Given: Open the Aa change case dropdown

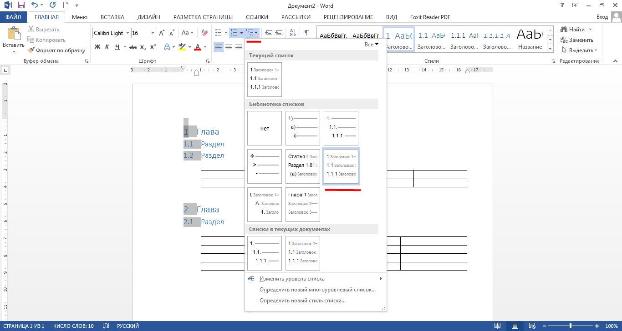Looking at the screenshot, I should 187,33.
